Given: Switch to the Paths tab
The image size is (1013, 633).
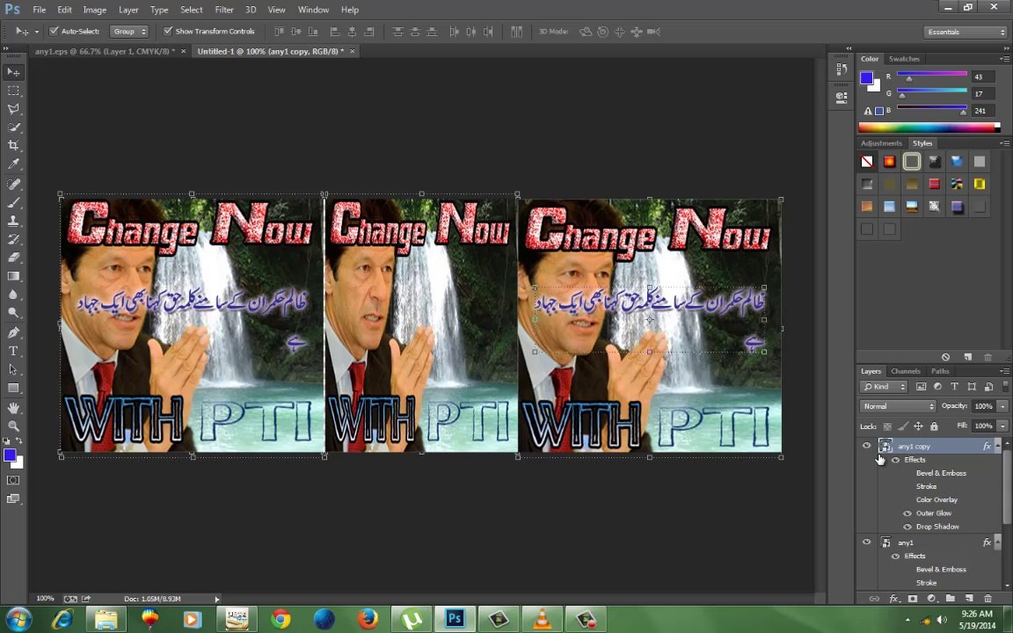Looking at the screenshot, I should point(940,371).
